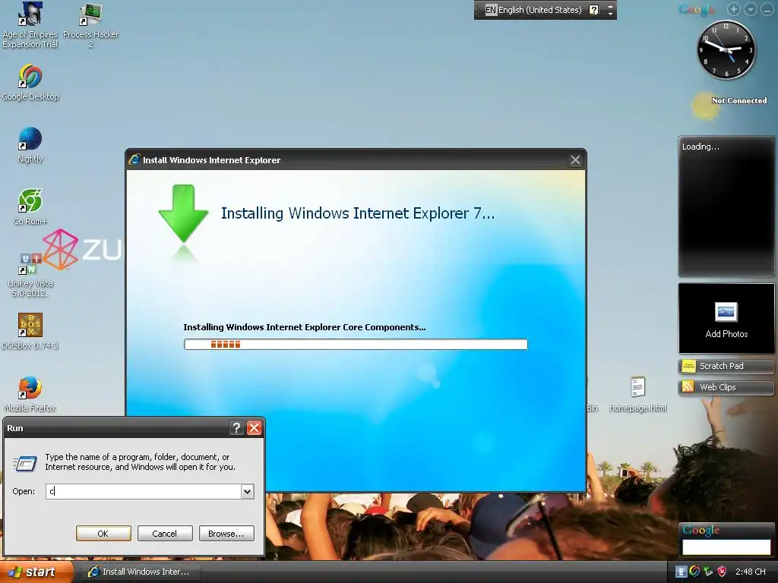The image size is (778, 583).
Task: Click the safely remove hardware tray icon
Action: (x=708, y=572)
